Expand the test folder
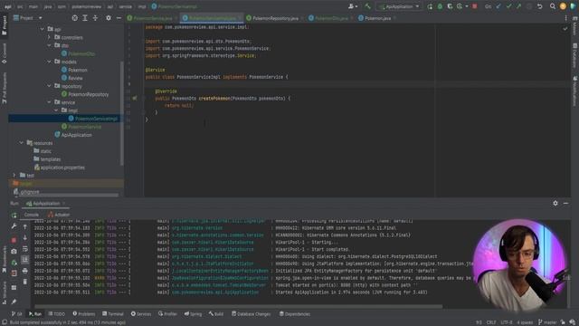Screen dimensions: 579x326 click(x=14, y=175)
